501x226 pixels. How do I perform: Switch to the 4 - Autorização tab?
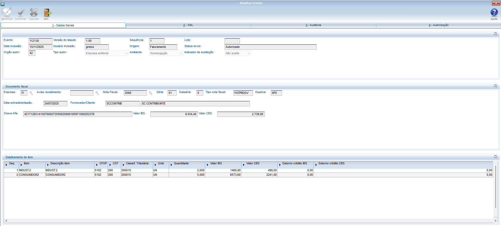pos(438,25)
